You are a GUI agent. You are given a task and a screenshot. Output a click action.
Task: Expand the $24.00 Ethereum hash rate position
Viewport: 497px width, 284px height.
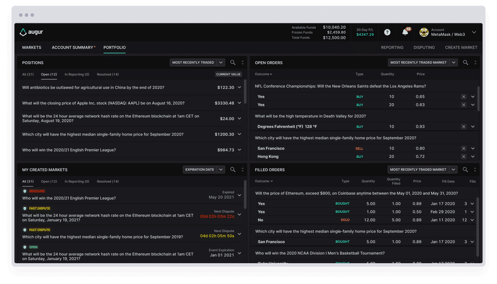(239, 118)
